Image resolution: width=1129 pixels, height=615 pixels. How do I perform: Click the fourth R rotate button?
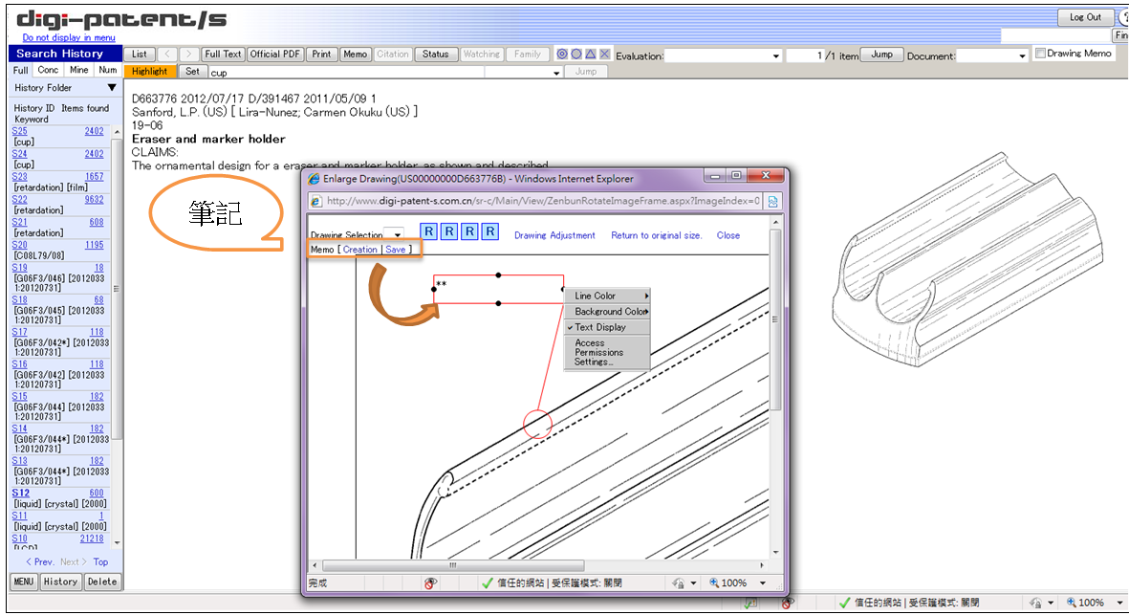tap(490, 231)
